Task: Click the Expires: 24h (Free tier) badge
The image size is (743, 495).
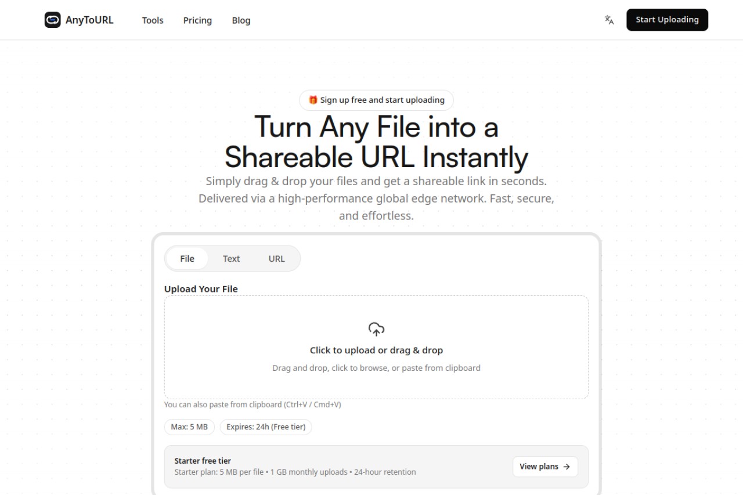Action: pos(266,427)
